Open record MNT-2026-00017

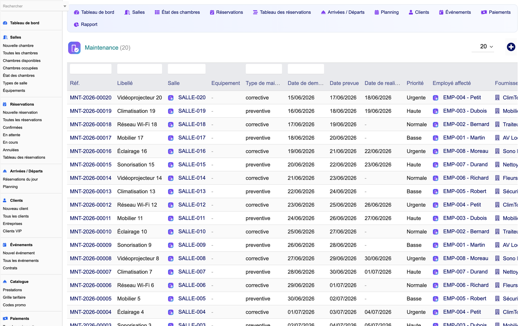(91, 138)
